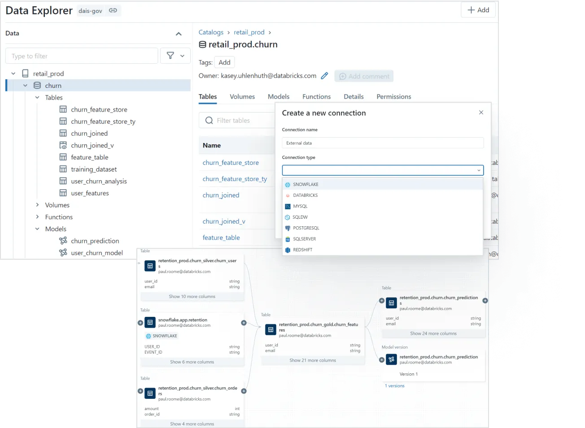Click the user_churn_model model icon

pos(63,253)
